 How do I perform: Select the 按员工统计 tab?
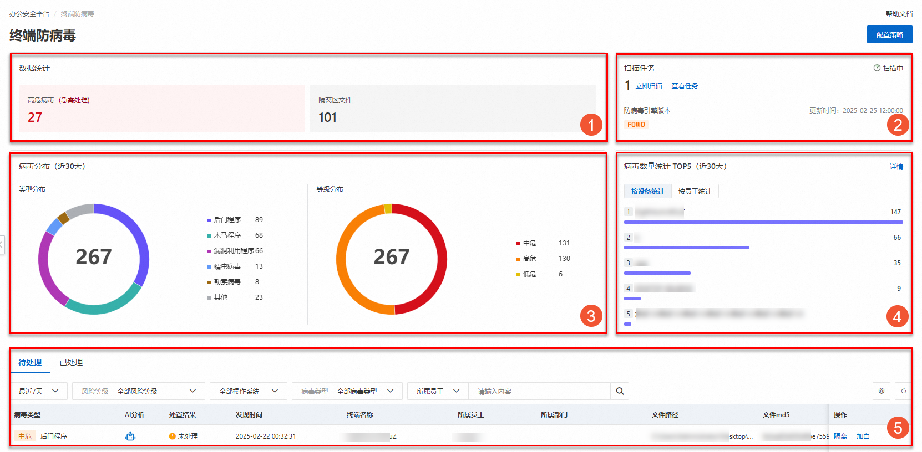click(695, 192)
